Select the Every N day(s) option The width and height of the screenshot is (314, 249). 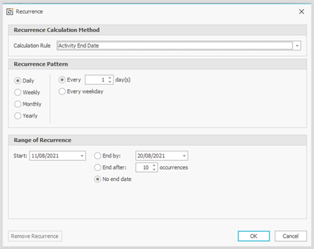click(62, 80)
